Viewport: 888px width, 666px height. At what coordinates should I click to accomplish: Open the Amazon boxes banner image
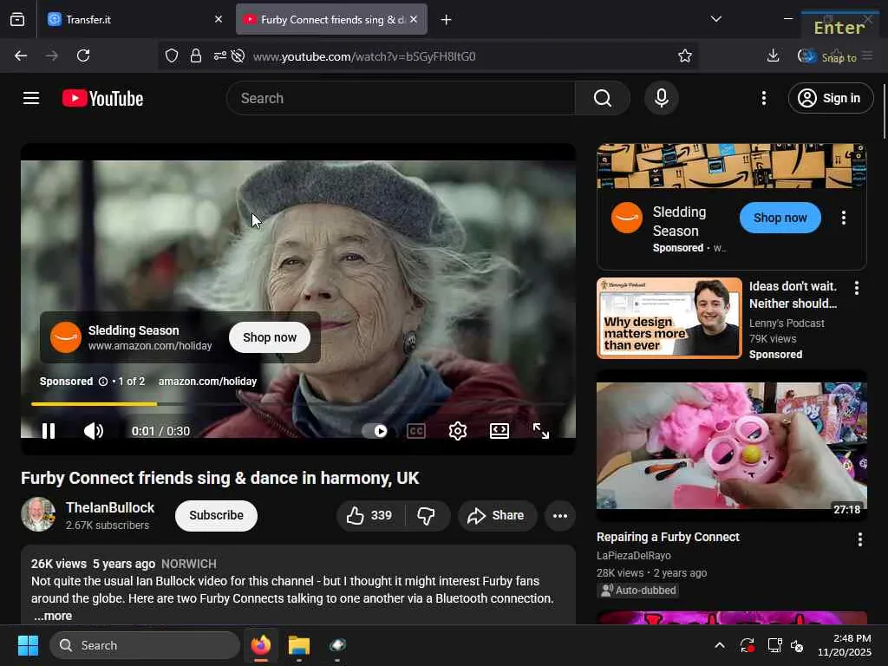tap(731, 166)
